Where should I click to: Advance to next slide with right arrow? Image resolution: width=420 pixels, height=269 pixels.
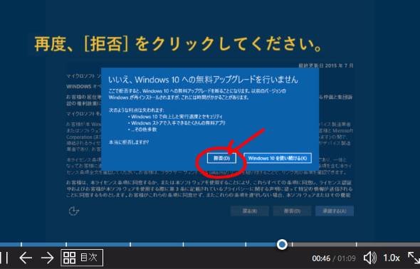click(48, 258)
